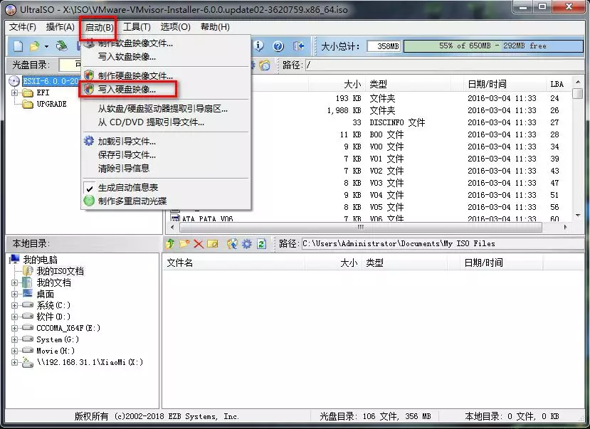Sort by the LBA column header

tap(557, 84)
